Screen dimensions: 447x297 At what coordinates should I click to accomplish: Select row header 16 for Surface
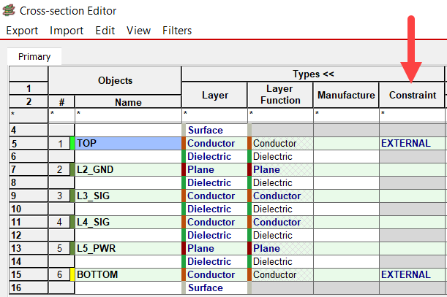(x=28, y=288)
